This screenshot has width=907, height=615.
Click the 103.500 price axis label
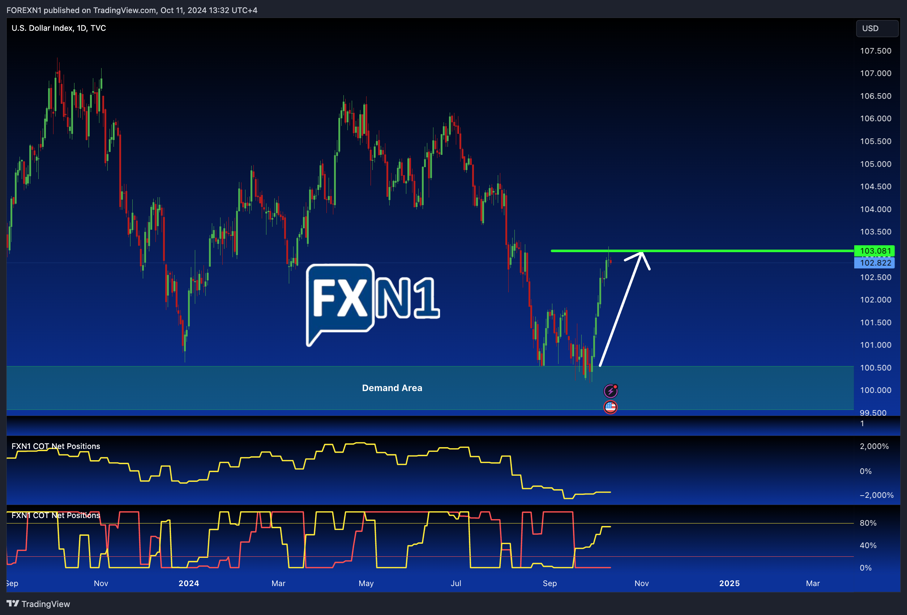click(x=876, y=232)
